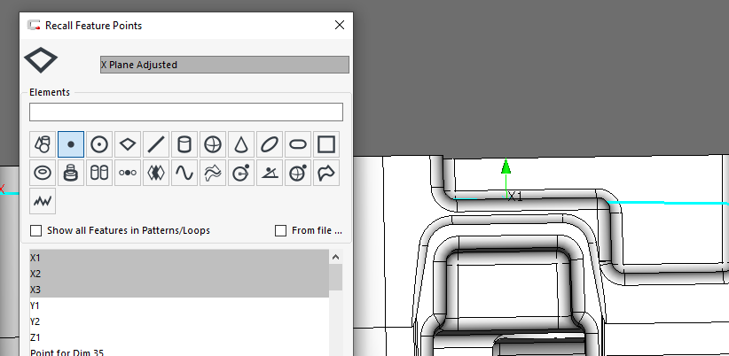Select the Cone feature filter icon

click(x=241, y=144)
